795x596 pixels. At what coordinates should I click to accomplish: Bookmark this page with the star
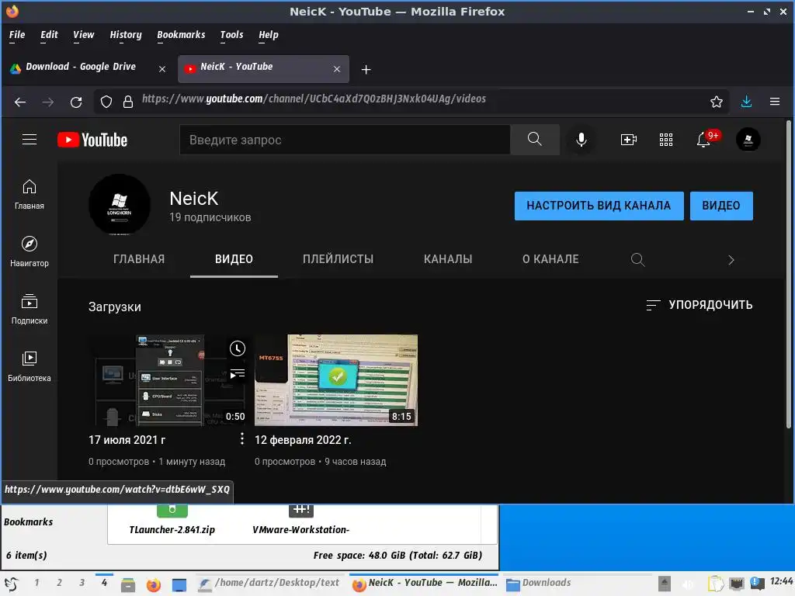pyautogui.click(x=716, y=102)
